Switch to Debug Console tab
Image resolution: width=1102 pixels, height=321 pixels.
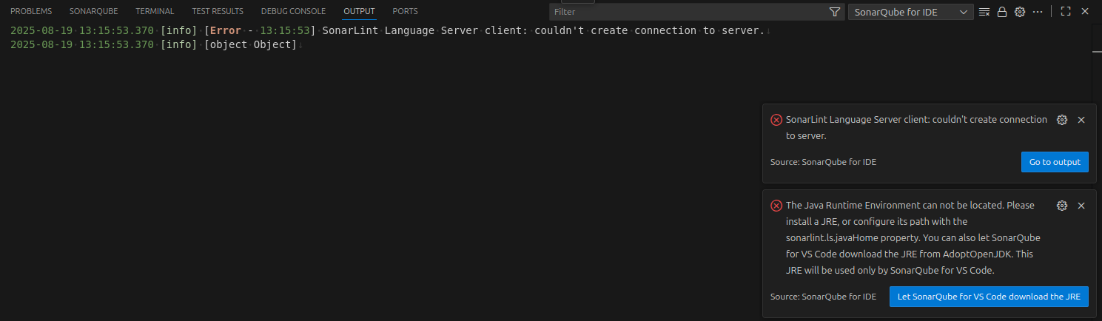[x=293, y=12]
